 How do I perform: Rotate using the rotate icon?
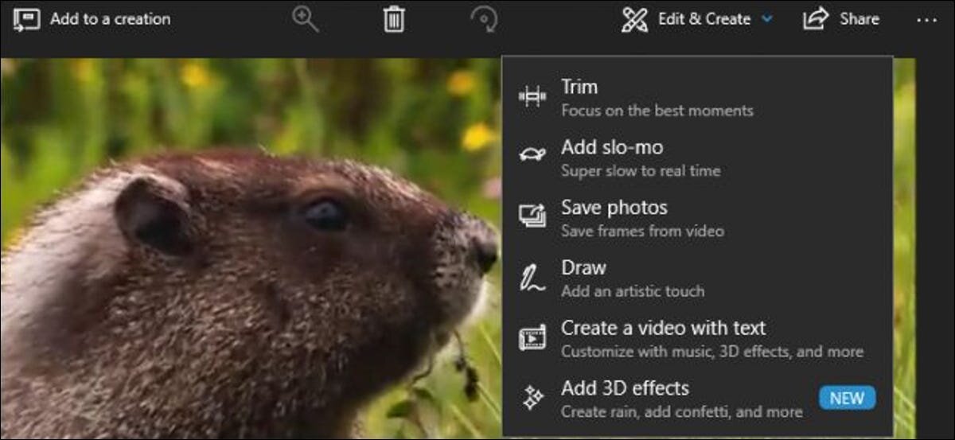(x=484, y=19)
